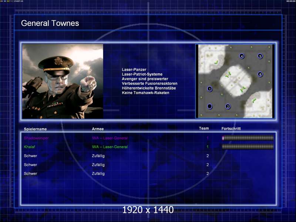Select start position 4 on the map
This screenshot has height=222, width=296.
click(242, 56)
